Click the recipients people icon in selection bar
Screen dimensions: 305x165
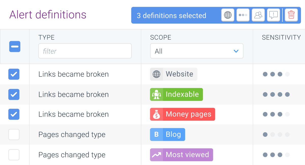pyautogui.click(x=258, y=15)
